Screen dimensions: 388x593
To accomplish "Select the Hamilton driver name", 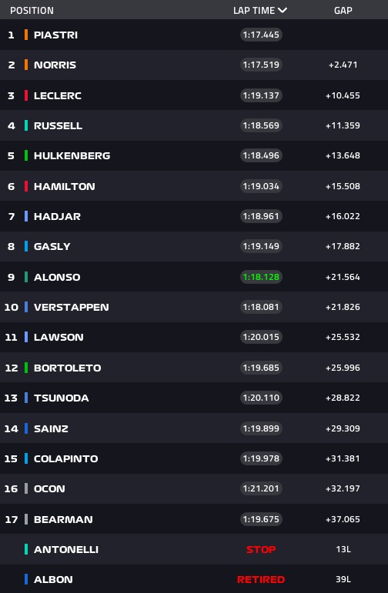I will (x=65, y=186).
